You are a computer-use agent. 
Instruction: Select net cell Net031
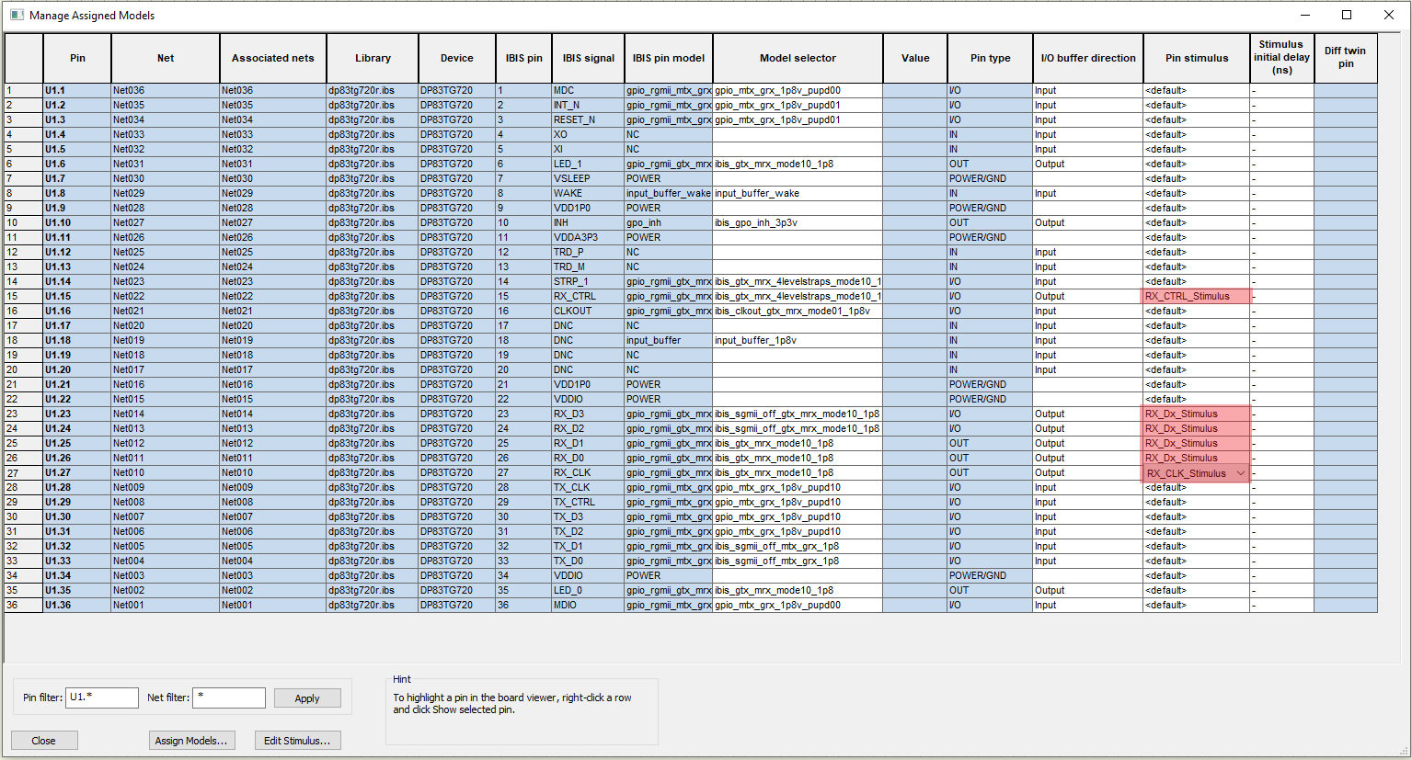(x=166, y=164)
